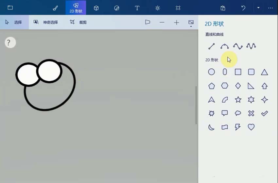Pick the rectangular speech bubble shape
Image resolution: width=278 pixels, height=183 pixels.
(x=225, y=113)
